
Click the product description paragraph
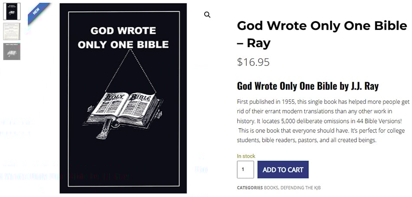[x=323, y=121]
